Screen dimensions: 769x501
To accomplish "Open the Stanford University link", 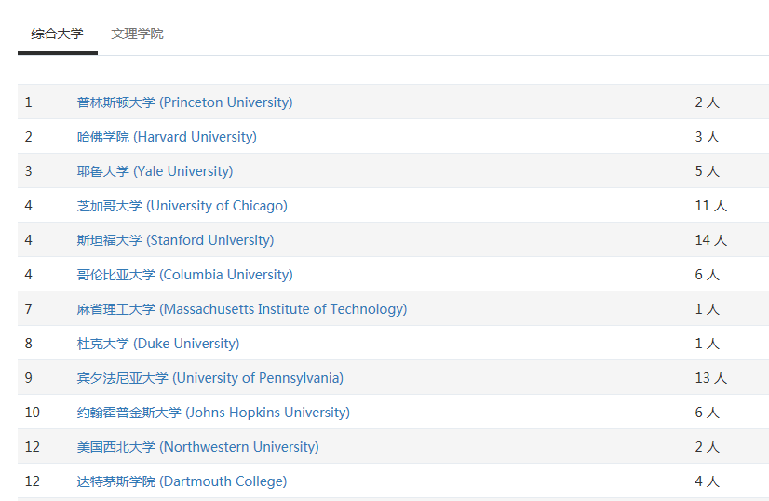I will click(176, 240).
